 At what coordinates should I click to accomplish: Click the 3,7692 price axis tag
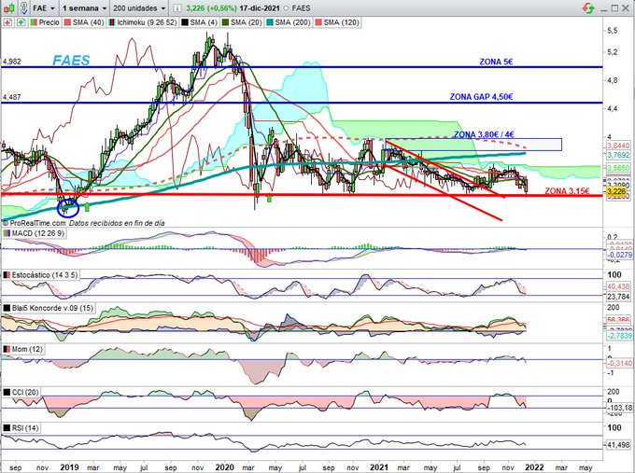coord(618,155)
